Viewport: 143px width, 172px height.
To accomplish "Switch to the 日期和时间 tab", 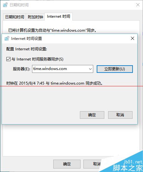I will point(15,17).
